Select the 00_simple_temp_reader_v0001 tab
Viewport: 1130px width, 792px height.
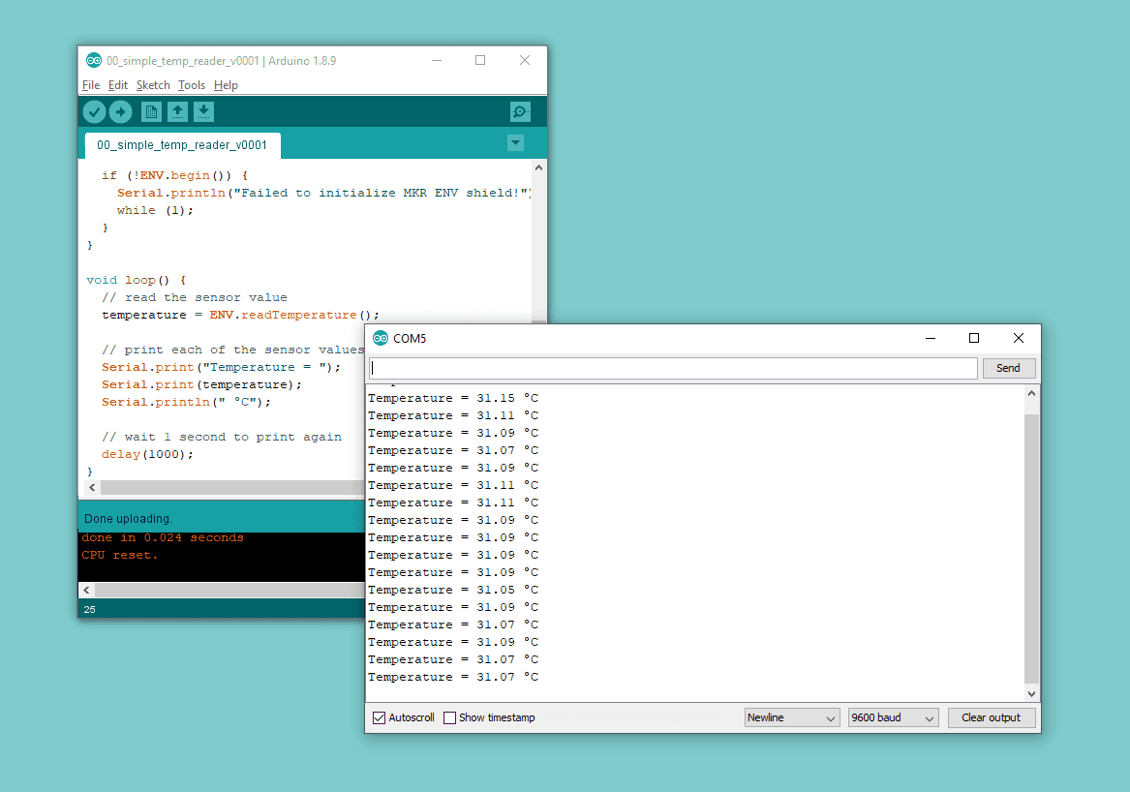coord(182,145)
